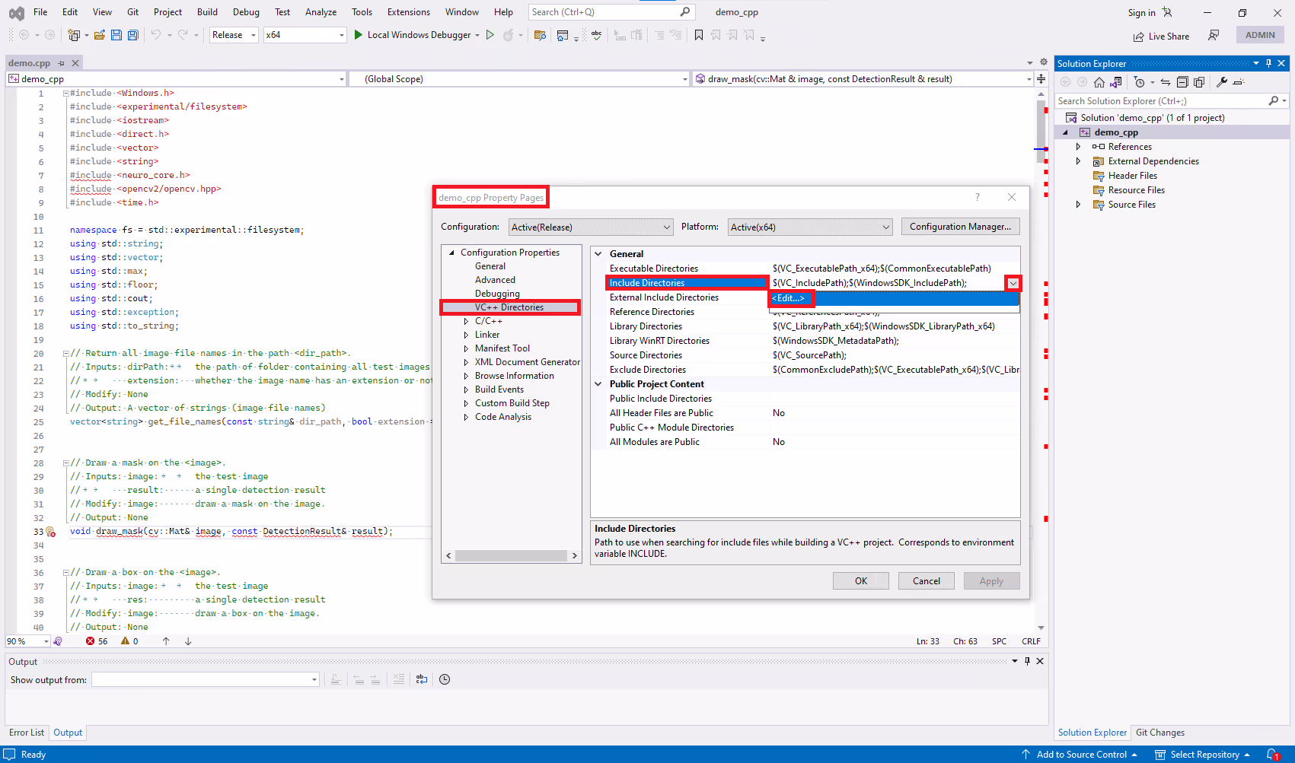Image resolution: width=1295 pixels, height=763 pixels.
Task: Click the Live Share icon
Action: 1139,37
